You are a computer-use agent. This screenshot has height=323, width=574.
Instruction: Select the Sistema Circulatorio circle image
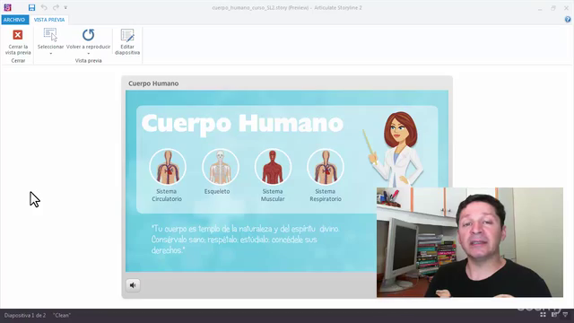pyautogui.click(x=168, y=167)
